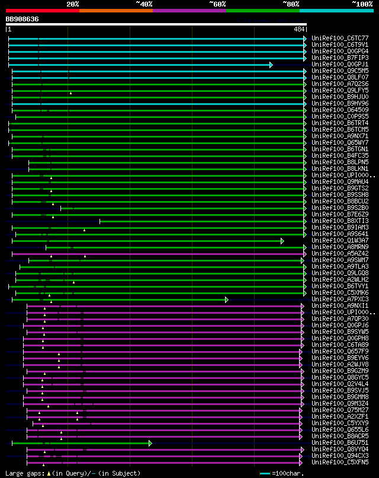Open hit UniRef100_C6TC77
Viewport: 379px width, 478px height.
click(340, 38)
